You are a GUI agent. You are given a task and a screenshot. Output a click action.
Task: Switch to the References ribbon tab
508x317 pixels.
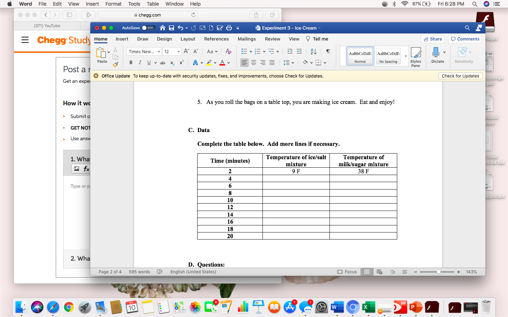(216, 39)
